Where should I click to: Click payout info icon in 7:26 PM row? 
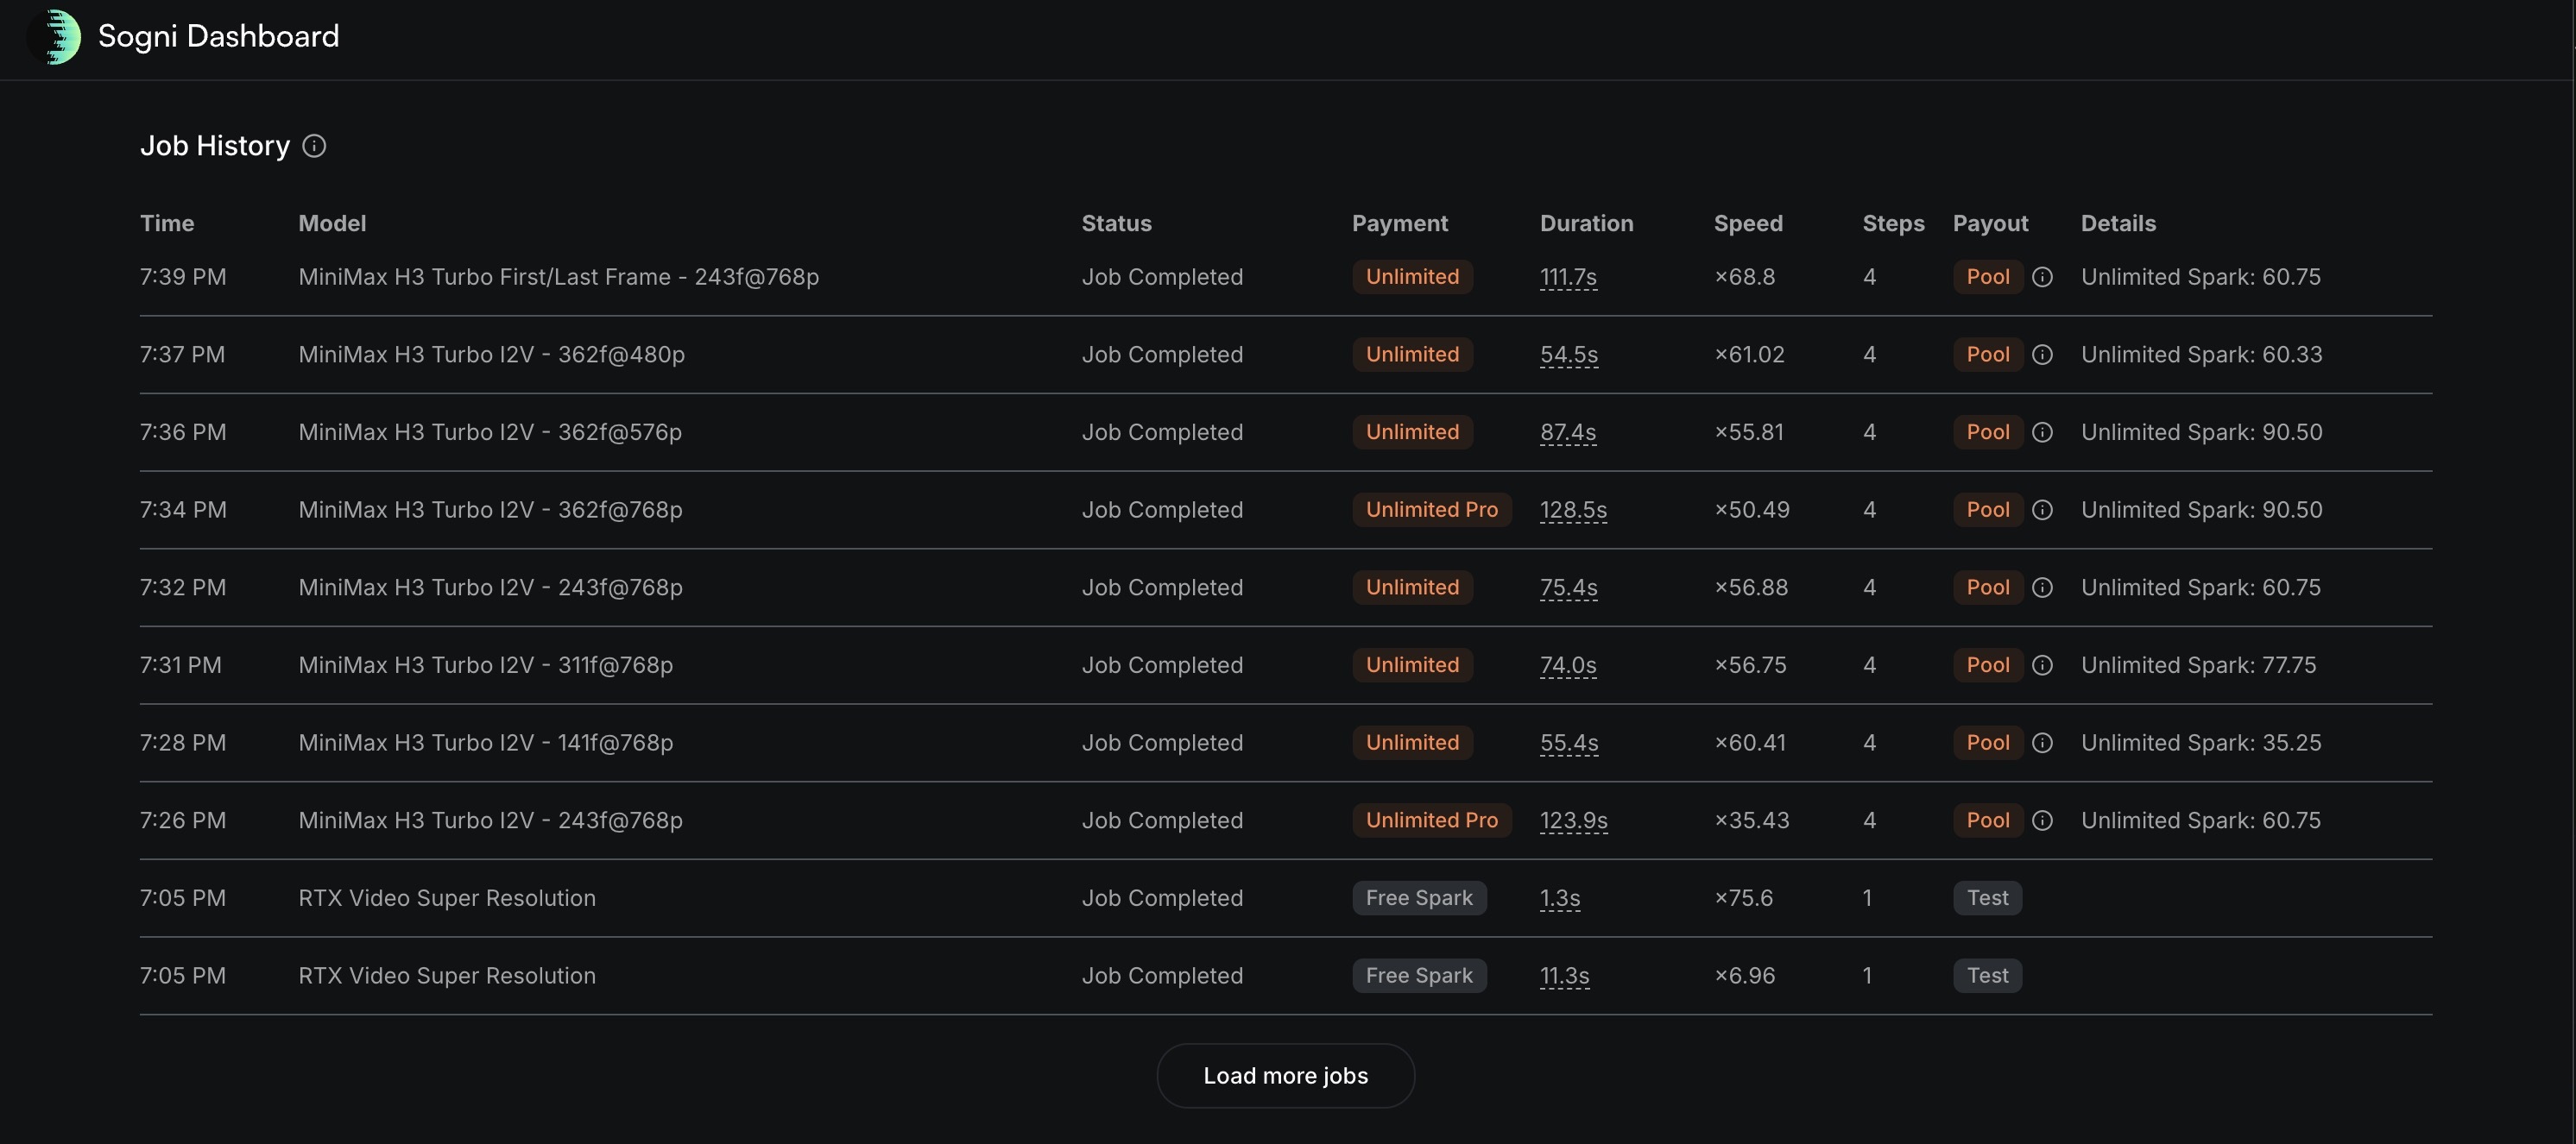pos(2042,820)
